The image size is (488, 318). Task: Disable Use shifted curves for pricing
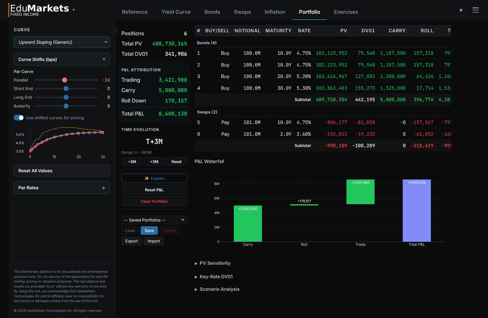coord(19,117)
